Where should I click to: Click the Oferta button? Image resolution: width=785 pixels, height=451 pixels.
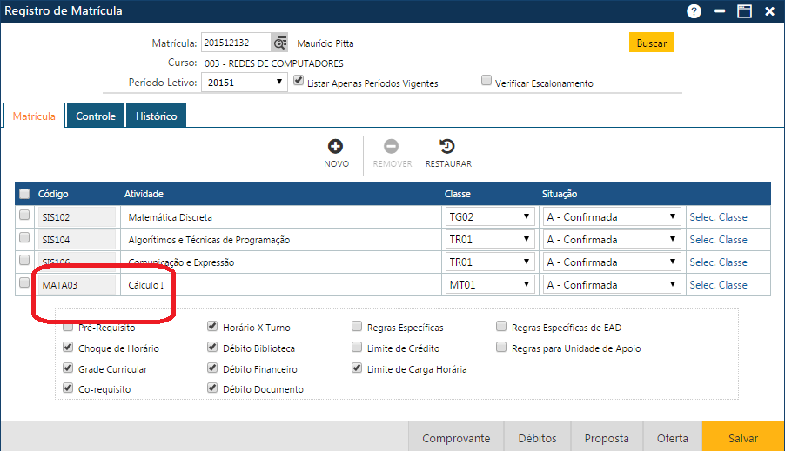click(673, 437)
